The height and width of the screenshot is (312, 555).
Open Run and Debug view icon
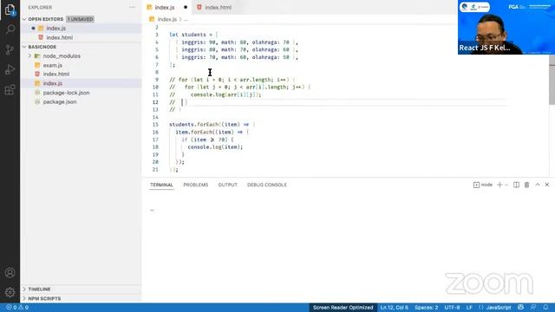pos(10,69)
